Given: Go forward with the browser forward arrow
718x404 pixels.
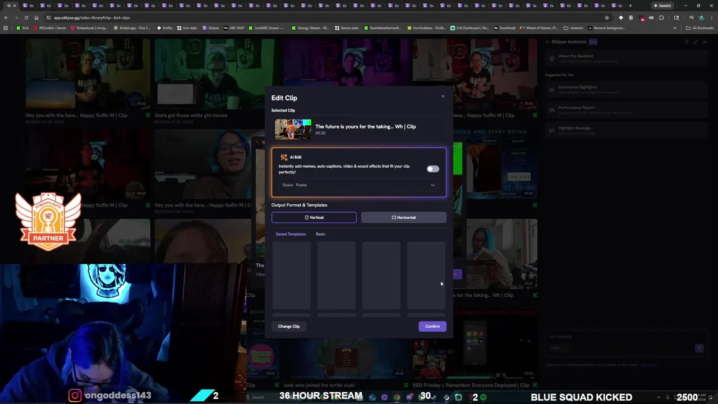Looking at the screenshot, I should point(16,17).
